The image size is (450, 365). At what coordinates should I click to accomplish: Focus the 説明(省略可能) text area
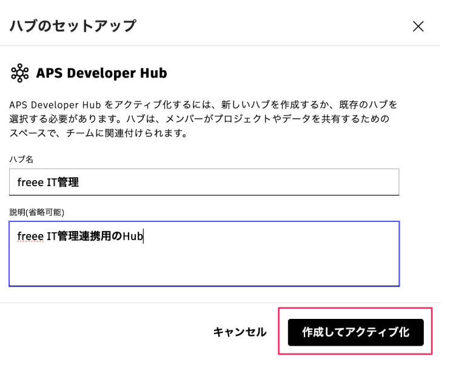204,253
